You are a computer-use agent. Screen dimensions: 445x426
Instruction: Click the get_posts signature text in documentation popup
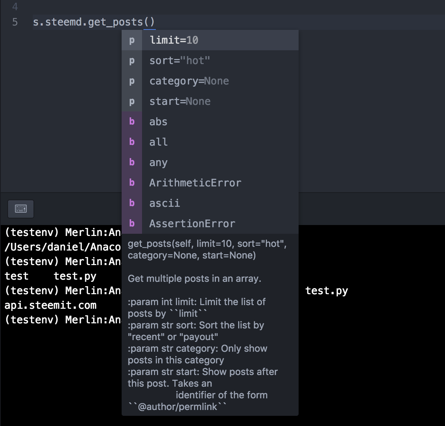pyautogui.click(x=207, y=249)
